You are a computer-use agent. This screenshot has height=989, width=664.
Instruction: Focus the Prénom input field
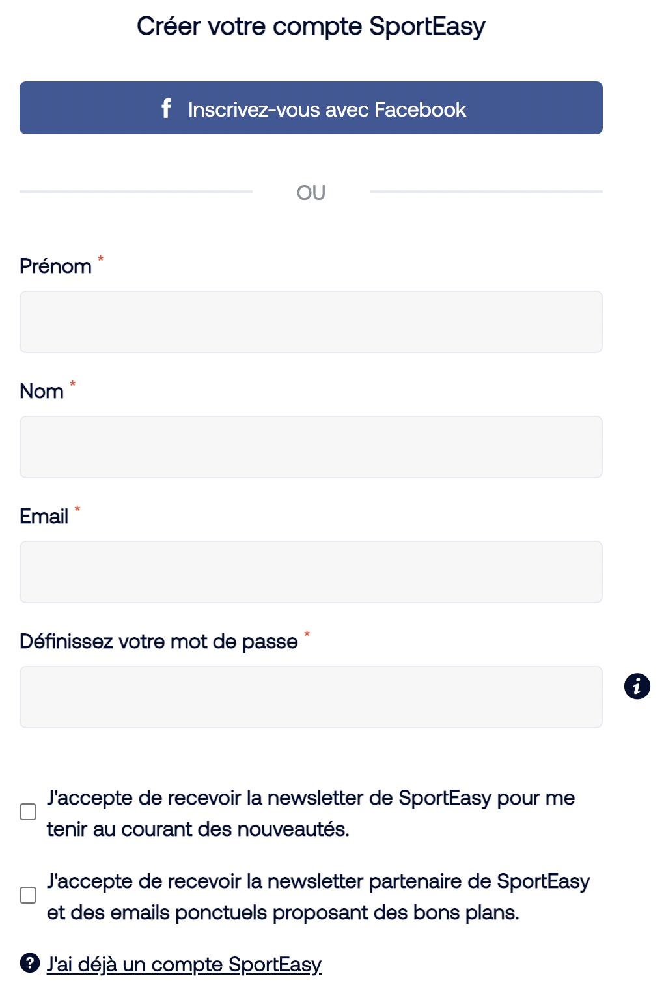pos(311,322)
